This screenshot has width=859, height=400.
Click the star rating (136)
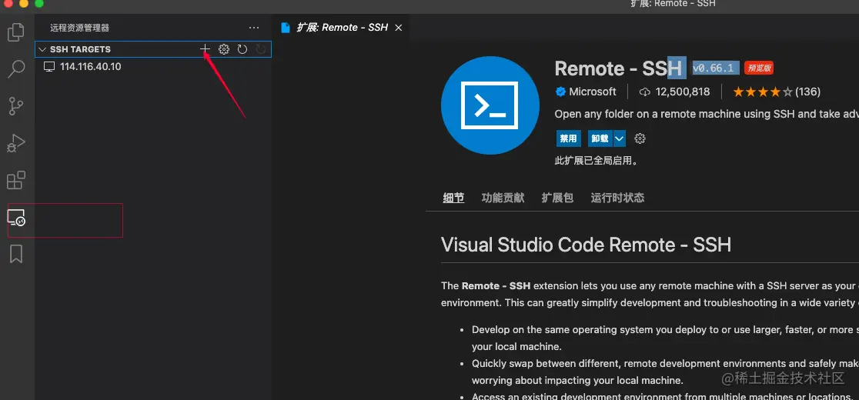[777, 92]
